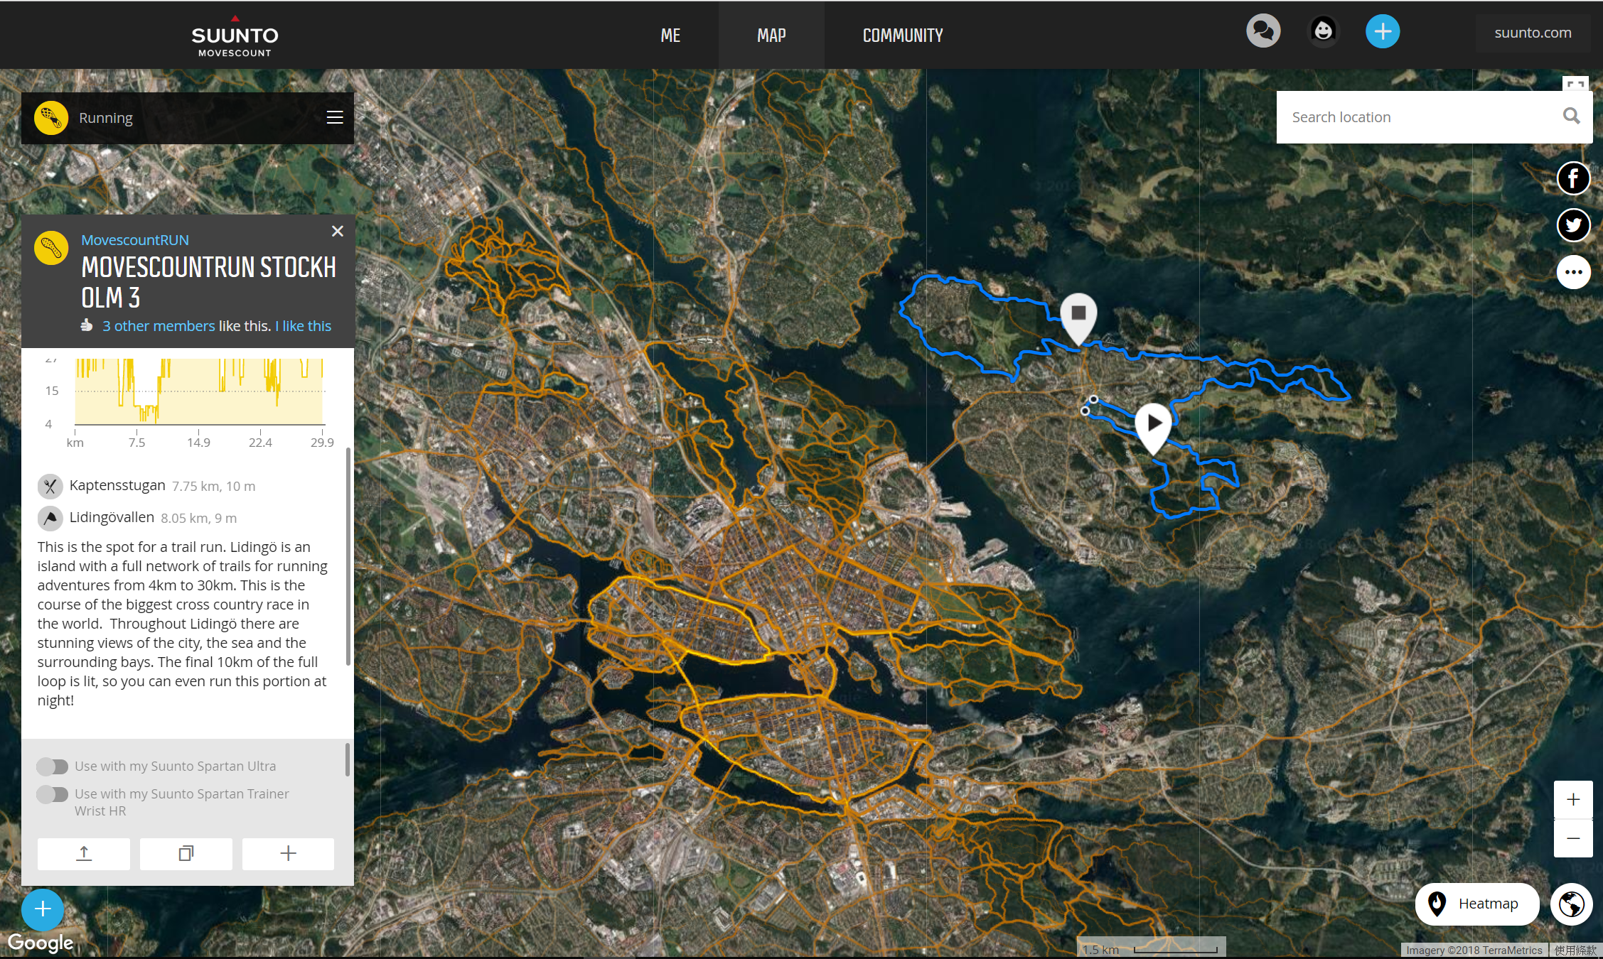Click the route description scrollbar
This screenshot has height=959, width=1603.
tap(348, 556)
